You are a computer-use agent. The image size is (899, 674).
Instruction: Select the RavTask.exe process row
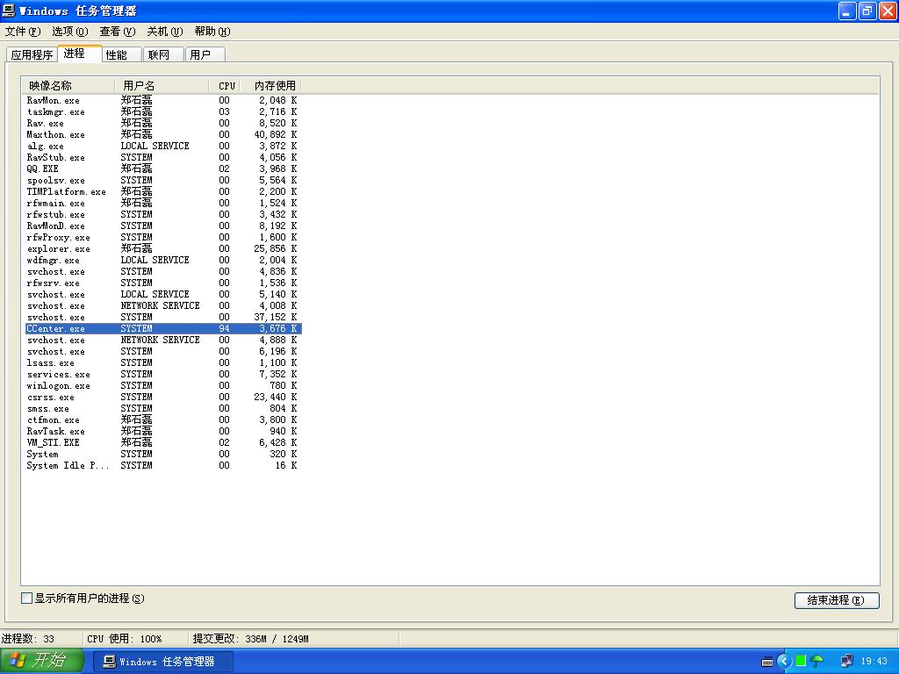pos(162,432)
